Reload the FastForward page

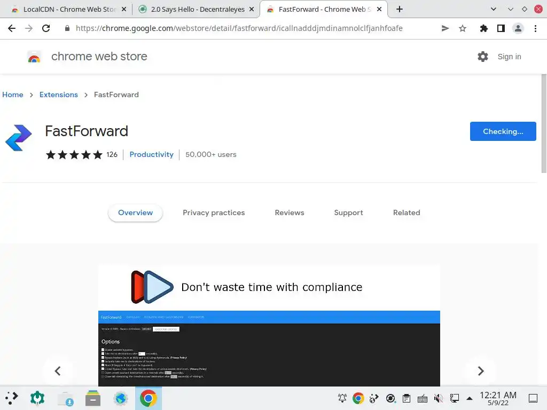(x=46, y=28)
